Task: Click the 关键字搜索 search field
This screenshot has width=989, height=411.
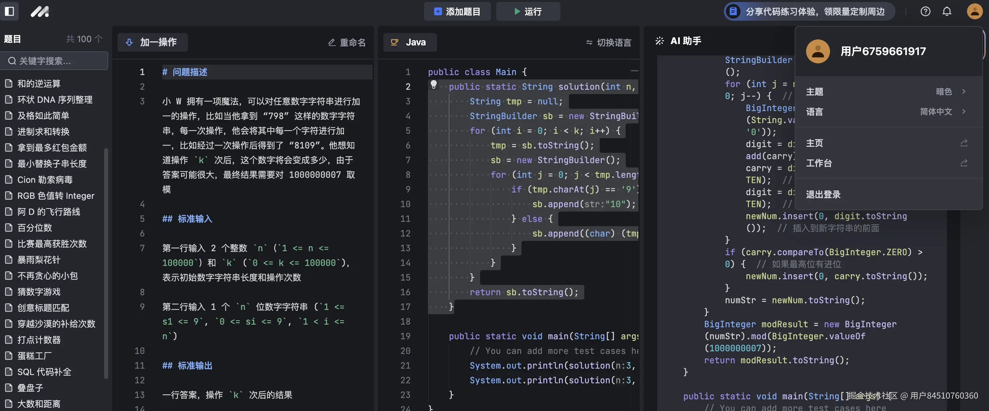Action: pos(54,61)
